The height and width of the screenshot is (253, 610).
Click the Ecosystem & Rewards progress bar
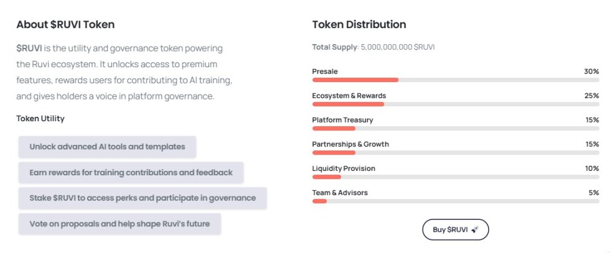[455, 104]
